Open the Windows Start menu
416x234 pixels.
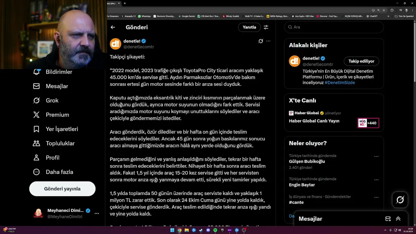tap(172, 230)
